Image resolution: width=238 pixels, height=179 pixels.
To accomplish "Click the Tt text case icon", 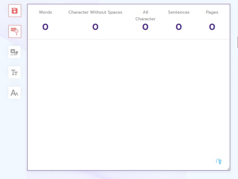I will [x=14, y=72].
